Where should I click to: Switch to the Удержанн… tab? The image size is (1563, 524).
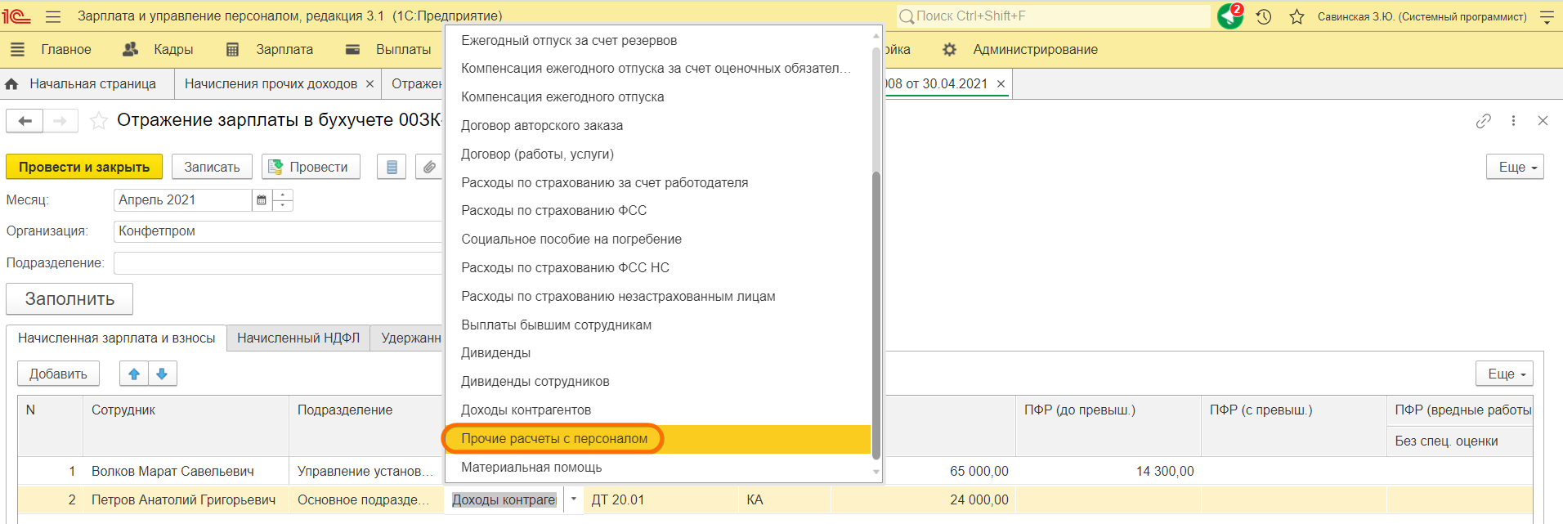(409, 338)
